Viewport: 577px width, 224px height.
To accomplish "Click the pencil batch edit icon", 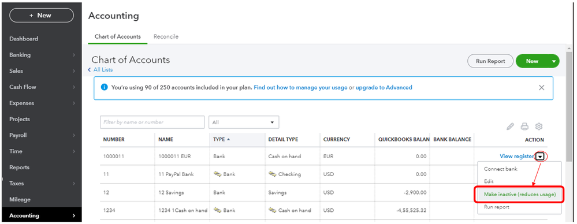I will click(x=510, y=126).
